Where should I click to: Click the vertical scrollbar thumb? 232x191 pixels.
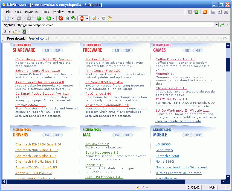[228, 65]
